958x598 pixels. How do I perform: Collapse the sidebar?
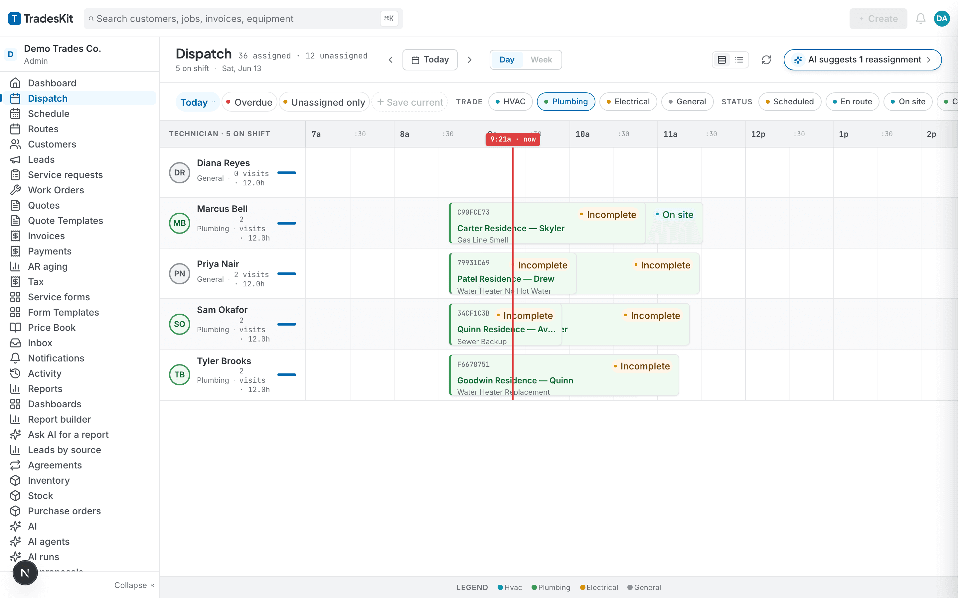coord(134,585)
